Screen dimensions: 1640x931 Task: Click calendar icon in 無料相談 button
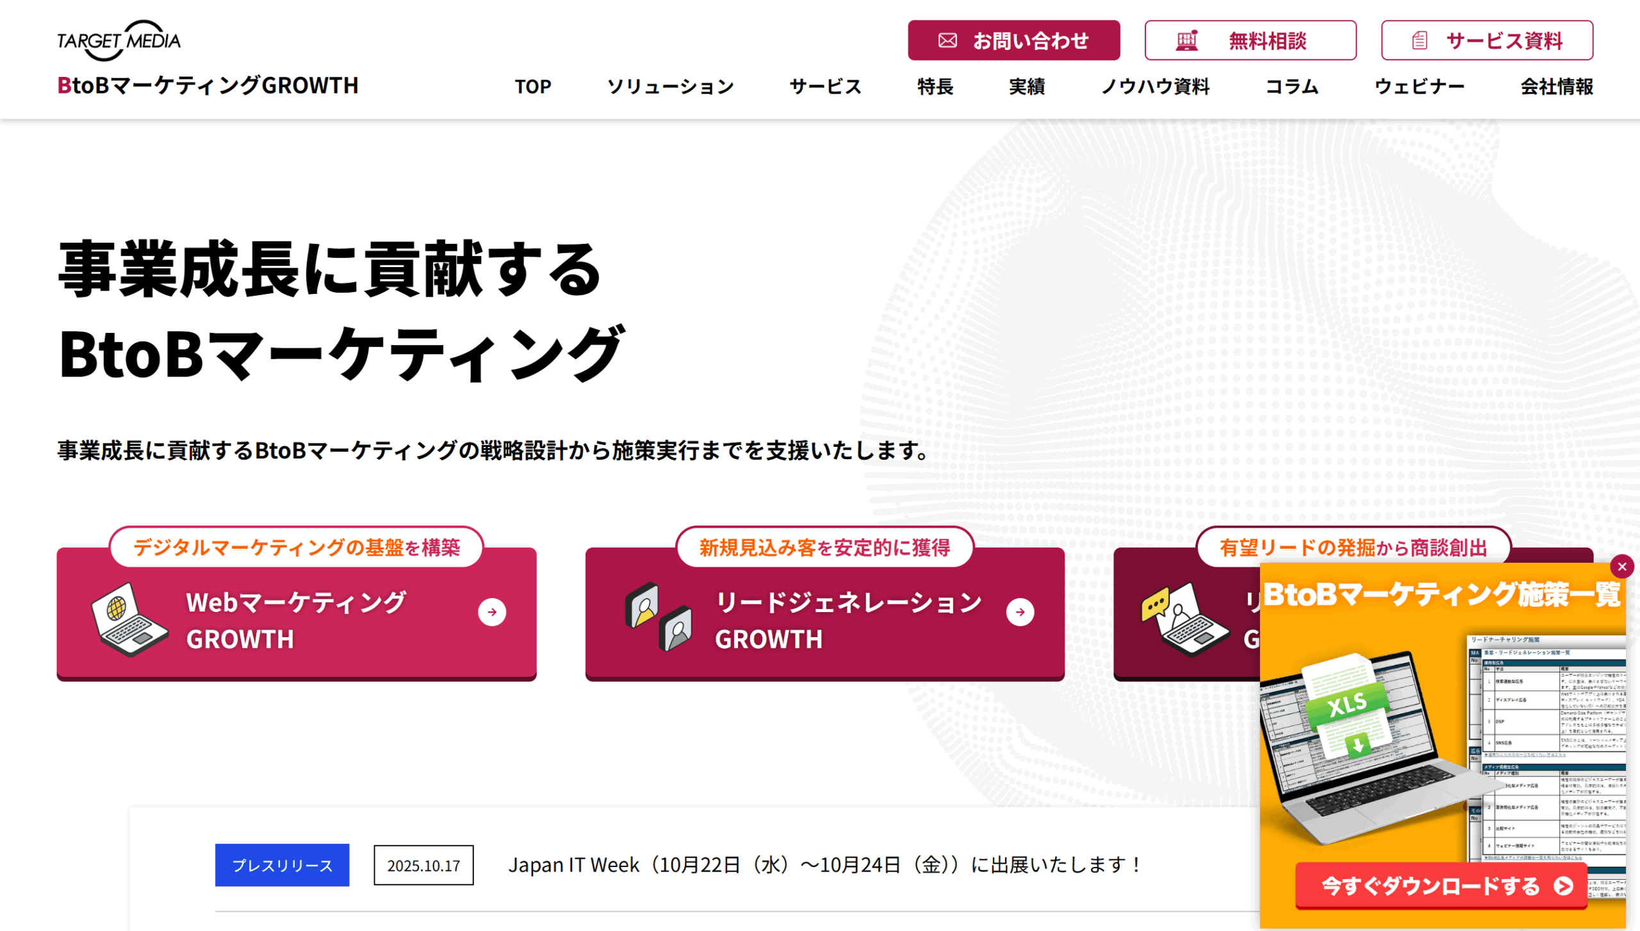pyautogui.click(x=1186, y=41)
